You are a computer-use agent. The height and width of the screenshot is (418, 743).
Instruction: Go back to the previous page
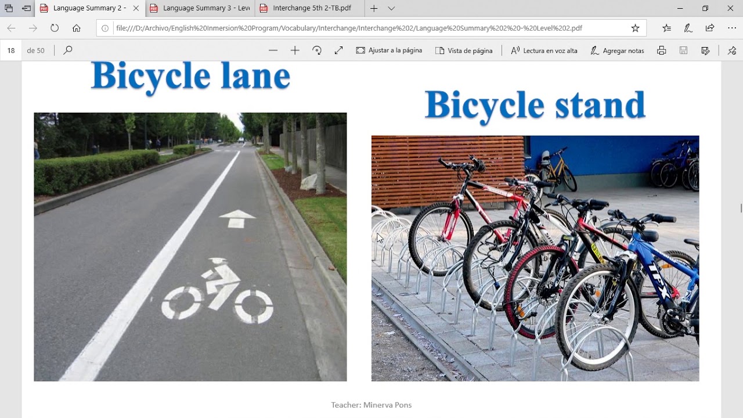(x=11, y=28)
